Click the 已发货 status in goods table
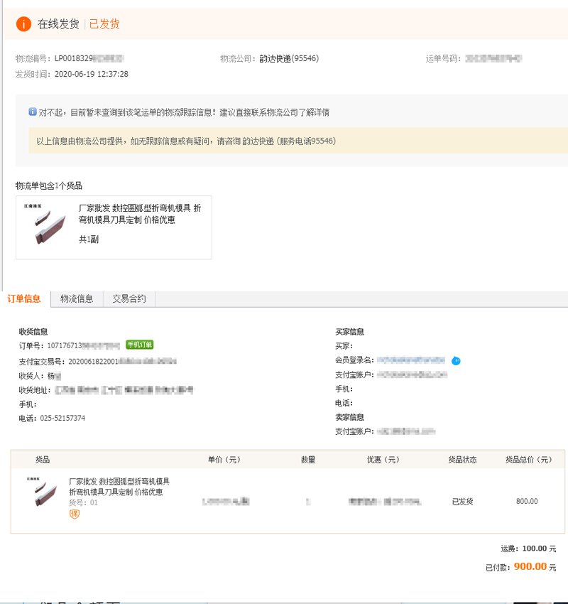The image size is (568, 604). [462, 501]
